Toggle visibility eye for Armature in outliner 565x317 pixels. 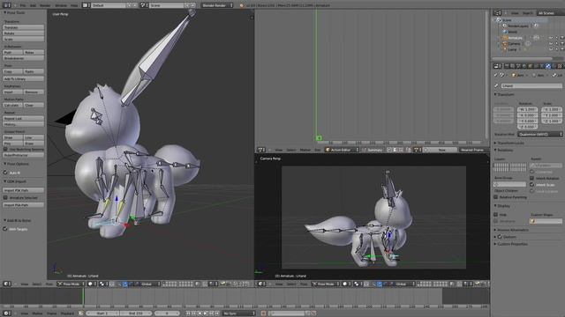click(x=551, y=38)
